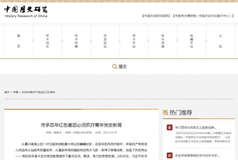This screenshot has width=238, height=160.
Task: Open the 公告 navigation item
Action: (220, 41)
